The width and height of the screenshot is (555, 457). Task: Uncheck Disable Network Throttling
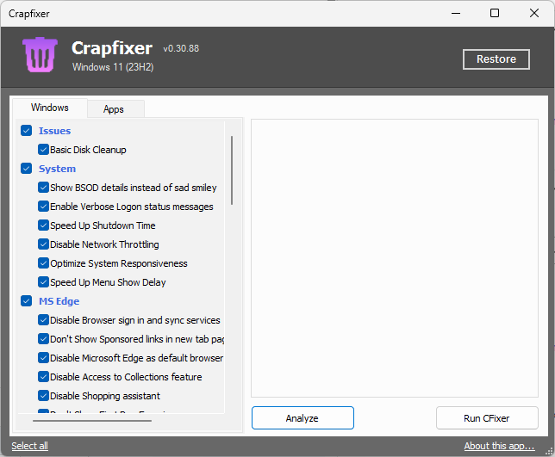[x=43, y=244]
